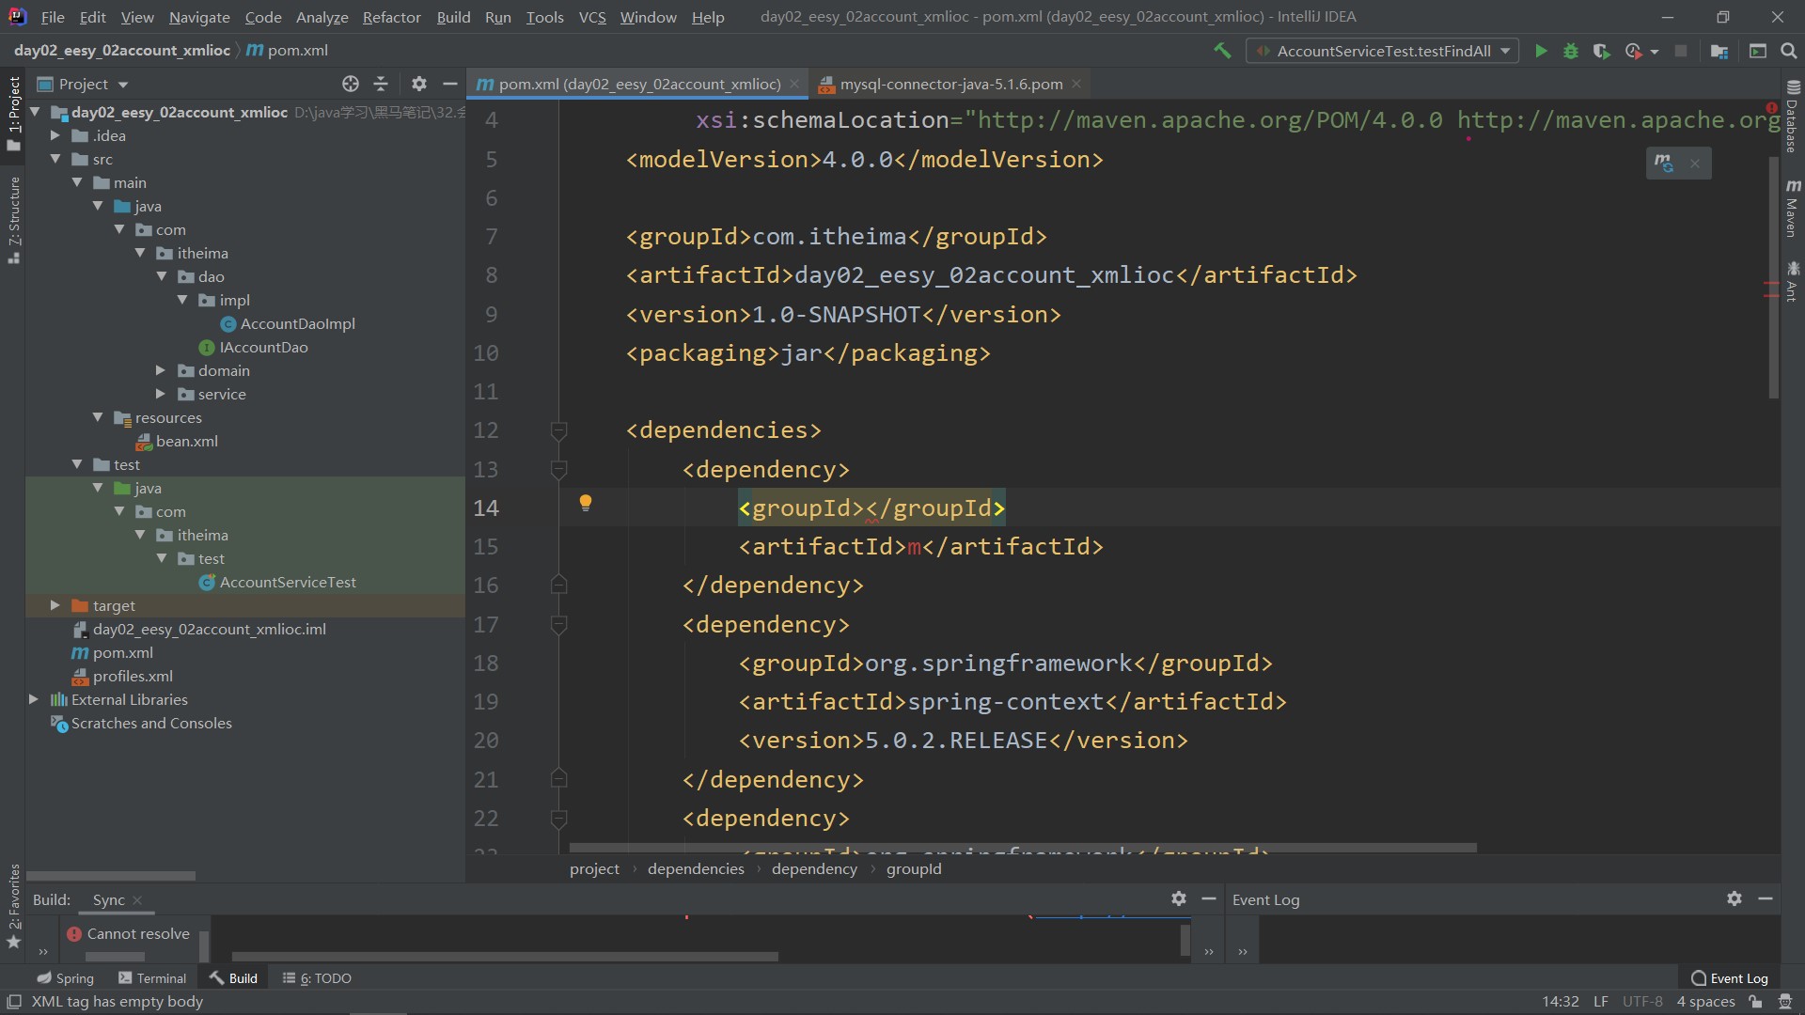The image size is (1805, 1015).
Task: Click the Locate/Select Opened File target icon
Action: (351, 84)
